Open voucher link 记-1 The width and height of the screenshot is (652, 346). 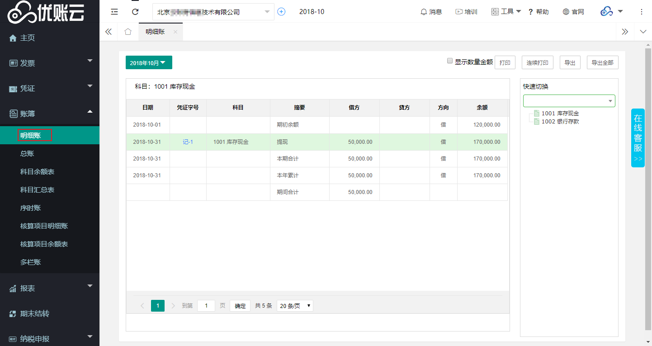tap(188, 142)
